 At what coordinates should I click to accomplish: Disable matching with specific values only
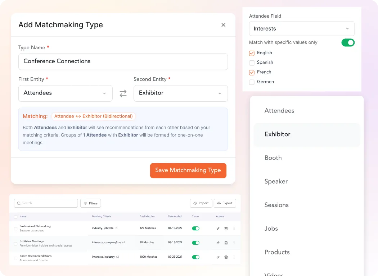348,42
